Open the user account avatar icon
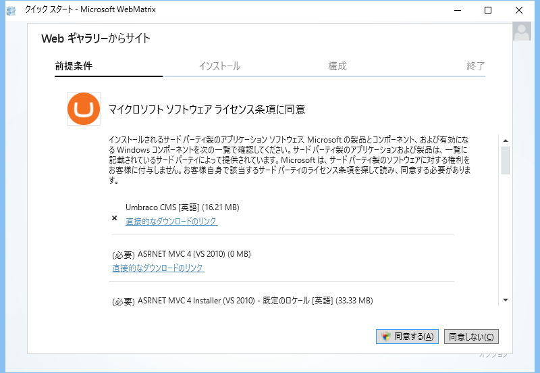This screenshot has height=373, width=540. (x=522, y=31)
